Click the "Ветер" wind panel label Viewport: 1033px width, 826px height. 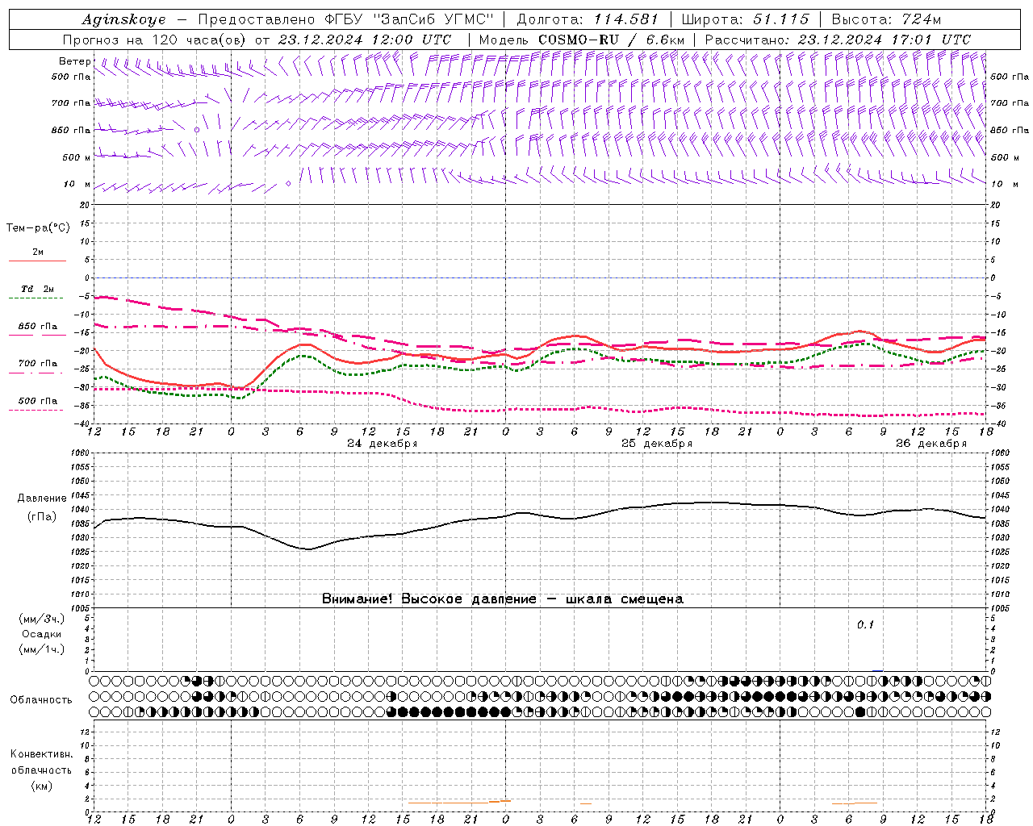pos(75,61)
